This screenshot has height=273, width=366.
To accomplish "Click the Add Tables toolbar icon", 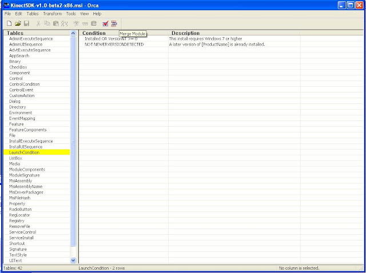I will [76, 23].
